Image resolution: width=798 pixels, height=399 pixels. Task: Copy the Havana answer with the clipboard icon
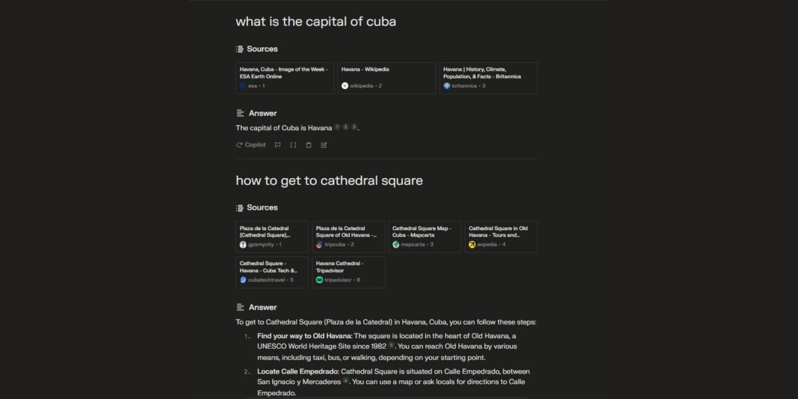[x=309, y=145]
